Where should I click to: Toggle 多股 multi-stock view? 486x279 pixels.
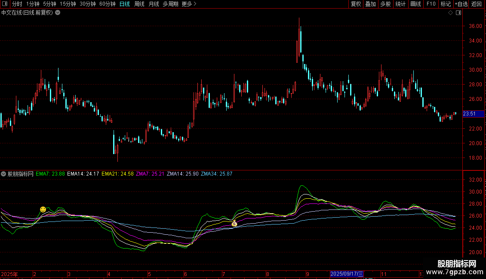click(385, 4)
